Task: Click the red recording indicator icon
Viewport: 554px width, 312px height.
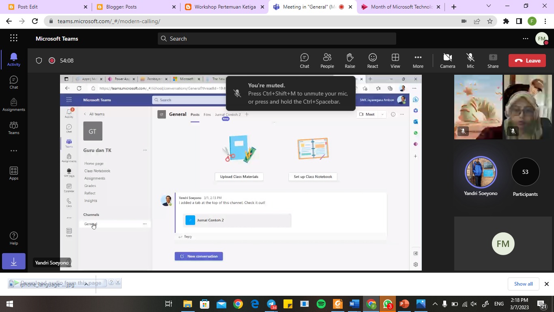Action: 52,61
